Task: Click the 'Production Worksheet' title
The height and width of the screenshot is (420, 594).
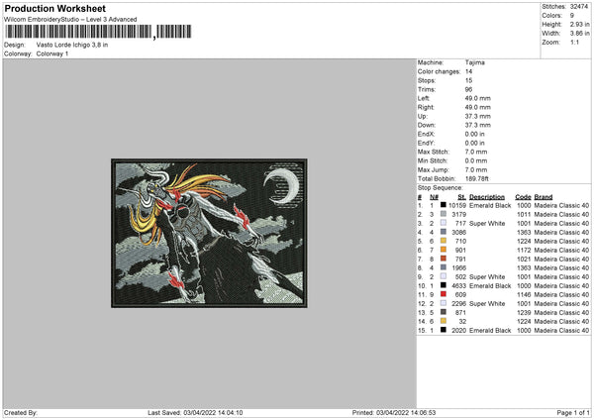Action: tap(54, 8)
